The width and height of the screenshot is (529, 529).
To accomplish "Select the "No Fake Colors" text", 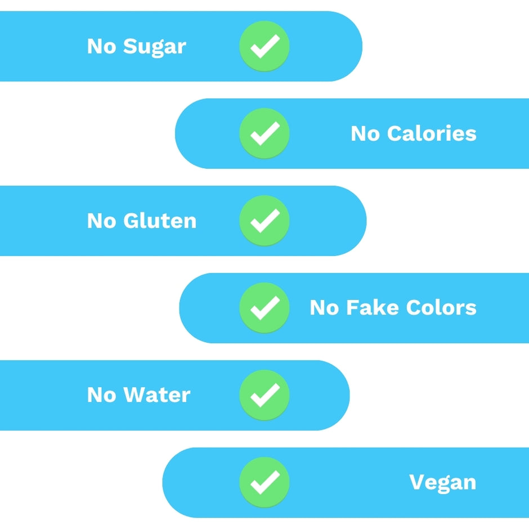I will 393,308.
